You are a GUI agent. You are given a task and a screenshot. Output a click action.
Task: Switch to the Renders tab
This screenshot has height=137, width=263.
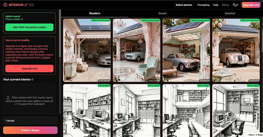[x=95, y=13]
